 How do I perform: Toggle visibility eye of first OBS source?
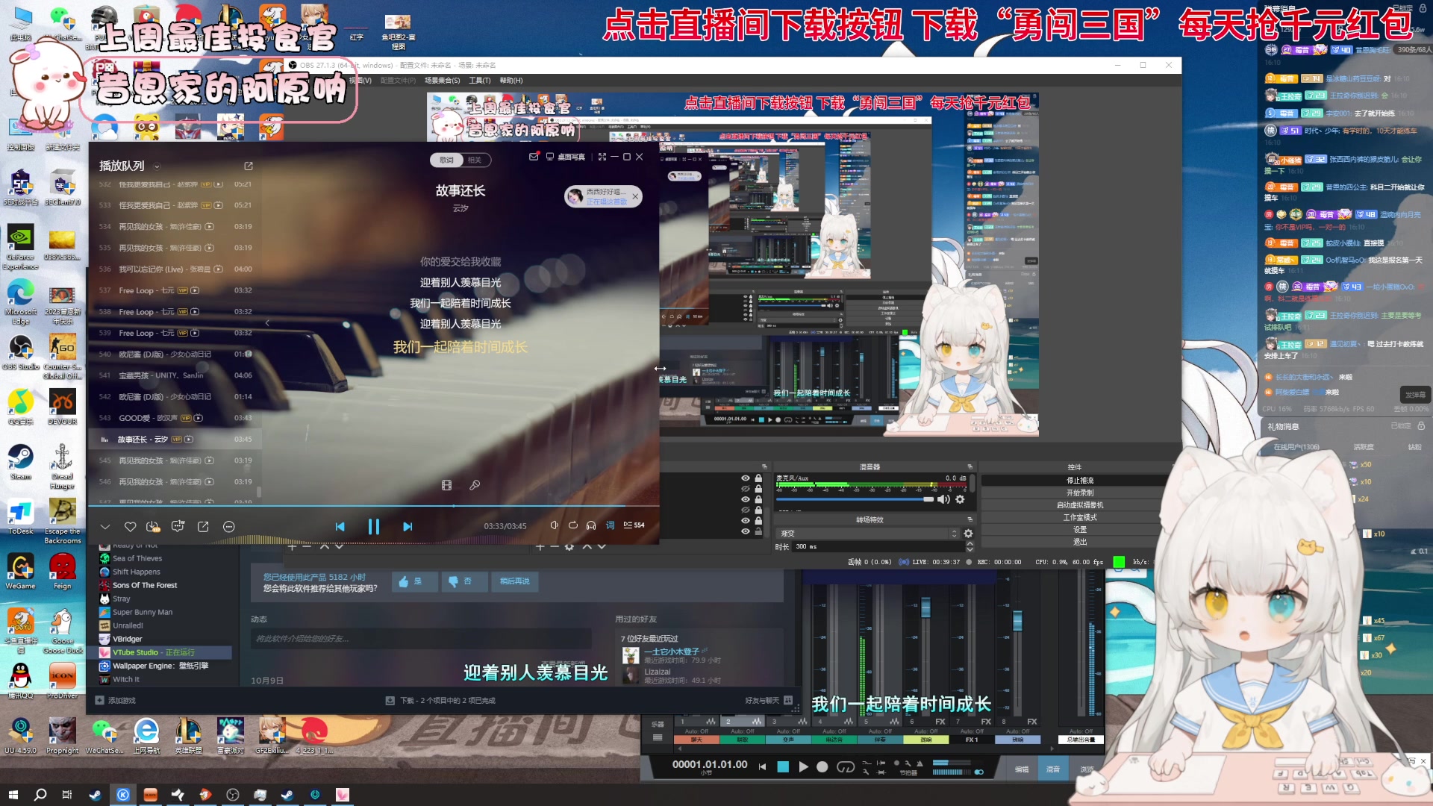[745, 478]
